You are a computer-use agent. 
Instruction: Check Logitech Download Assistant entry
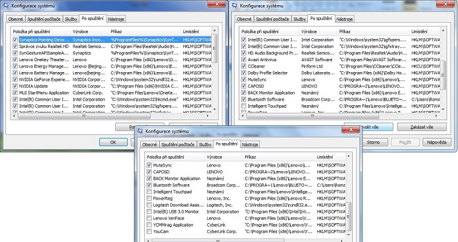pos(149,205)
